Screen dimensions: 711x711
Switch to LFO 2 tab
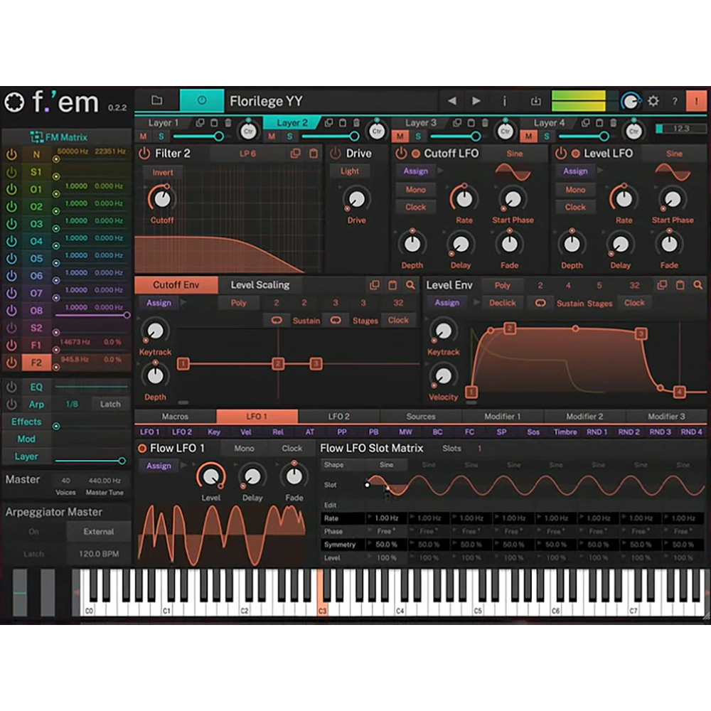338,416
